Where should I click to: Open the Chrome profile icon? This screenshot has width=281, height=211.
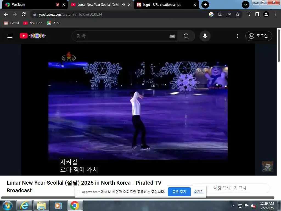point(266,14)
